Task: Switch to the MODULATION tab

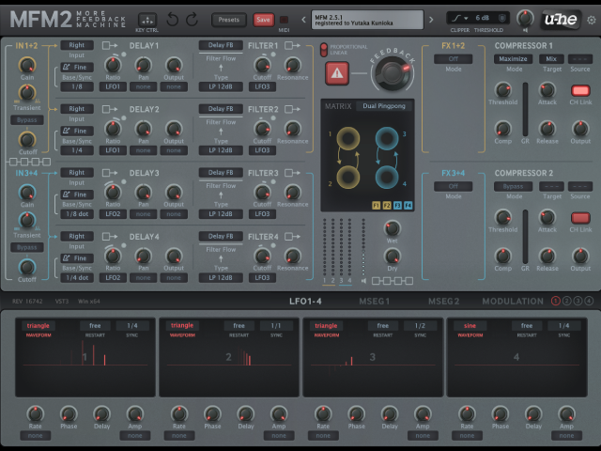Action: point(513,302)
